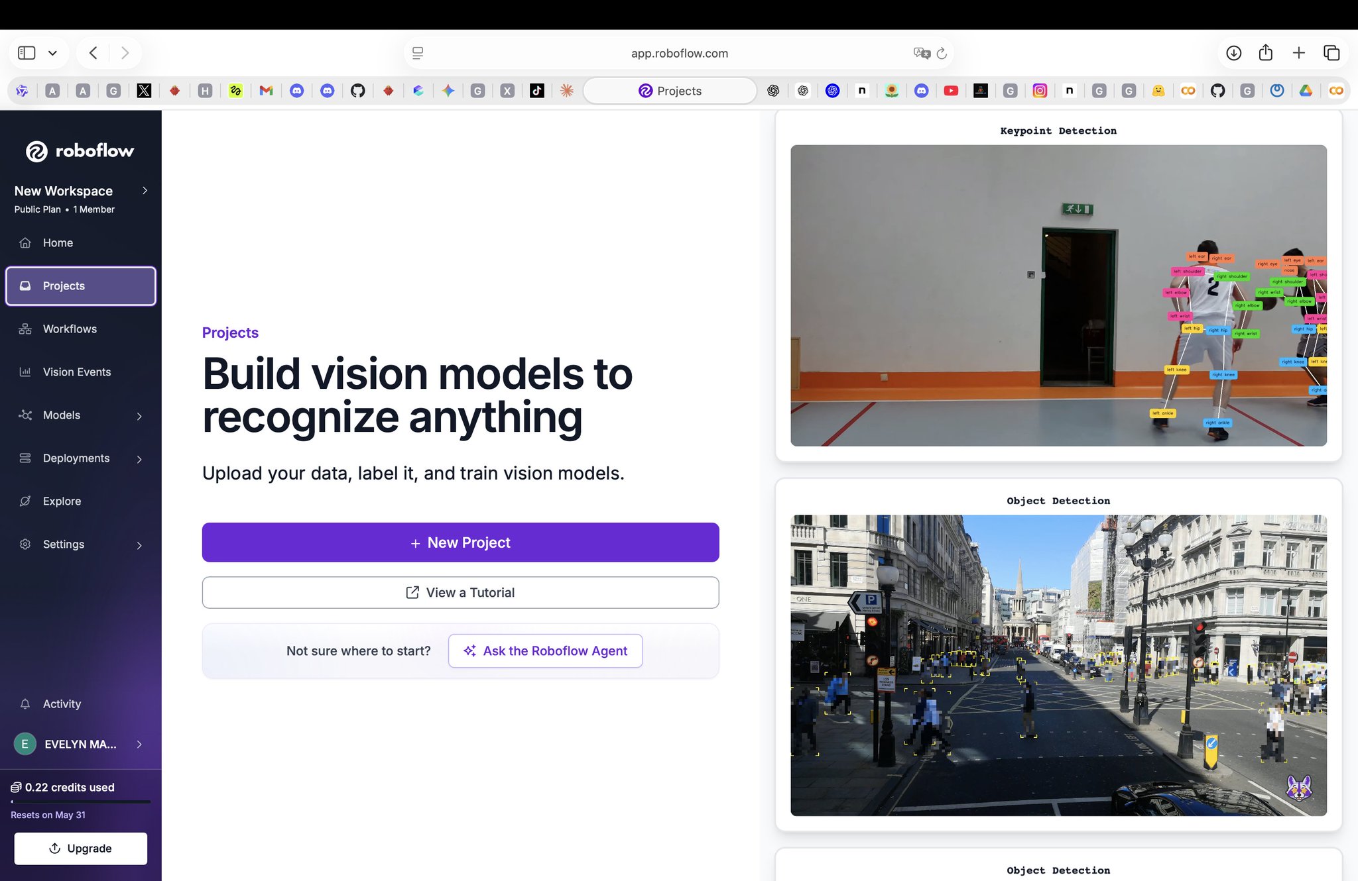Expand the Deployments submenu
The image size is (1358, 881).
click(139, 459)
